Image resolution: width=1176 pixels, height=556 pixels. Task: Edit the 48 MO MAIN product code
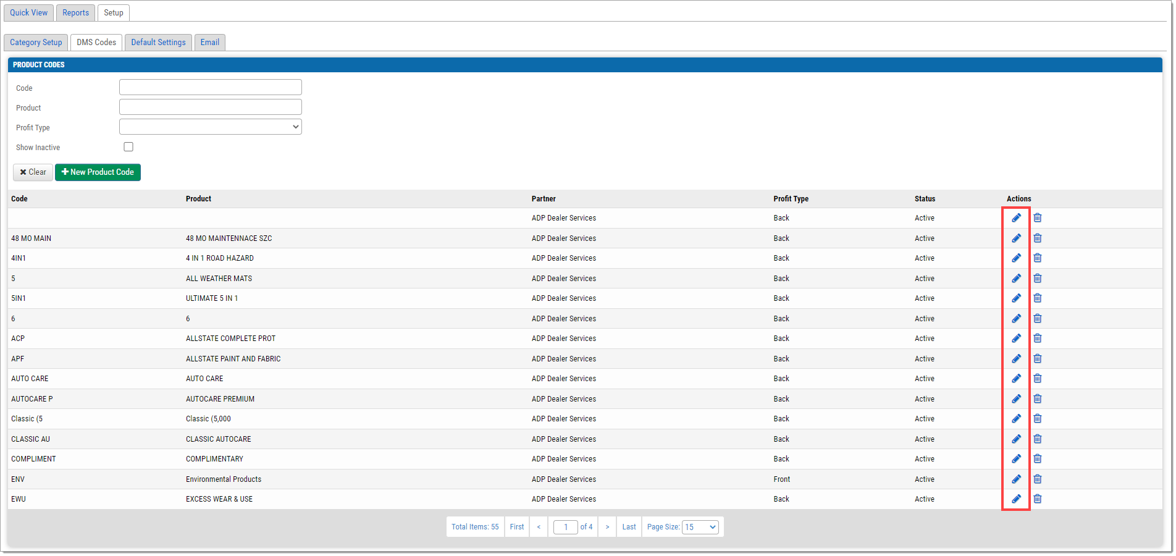[1016, 238]
